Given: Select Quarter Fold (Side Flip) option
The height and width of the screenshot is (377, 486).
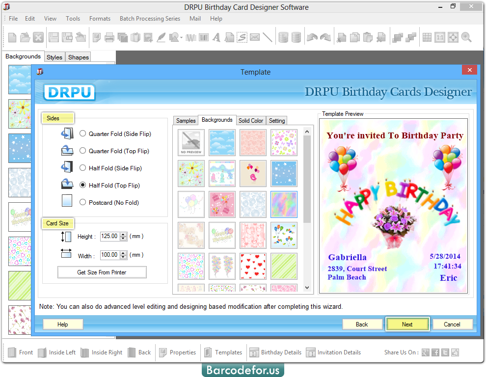Looking at the screenshot, I should [82, 134].
